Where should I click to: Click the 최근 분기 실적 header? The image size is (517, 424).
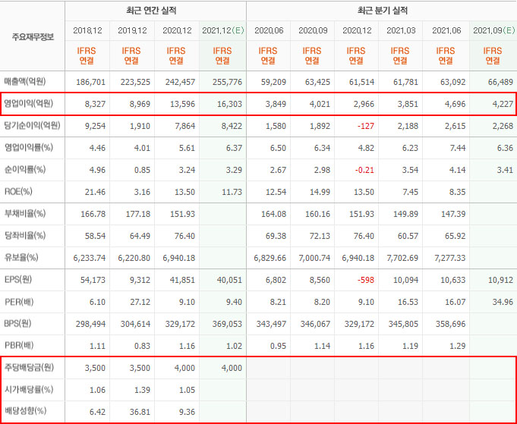click(x=383, y=11)
